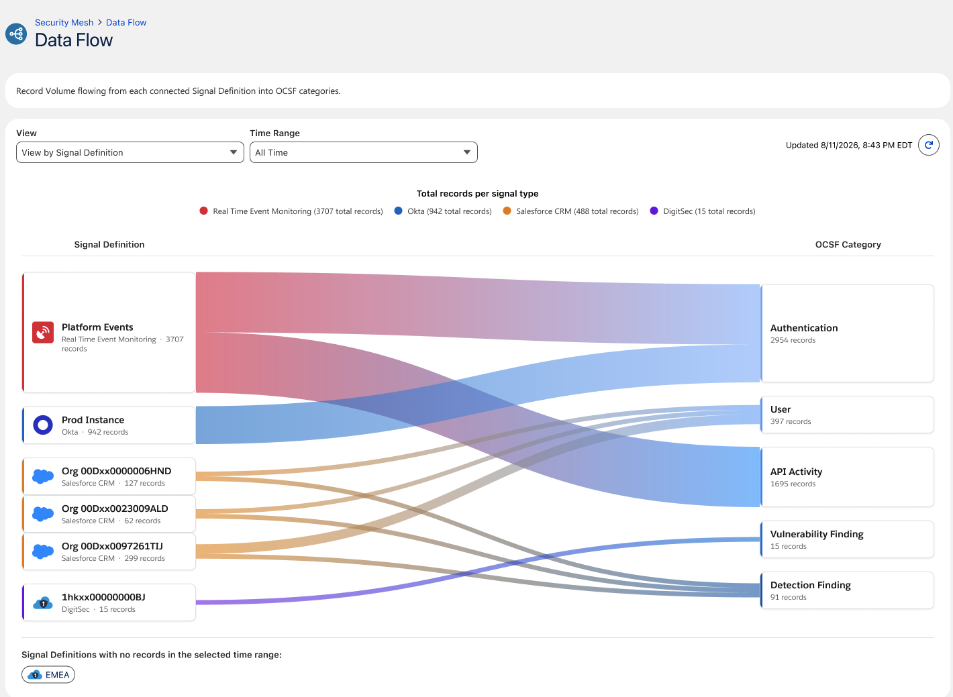953x697 pixels.
Task: Click the Total records per signal type heading
Action: (x=477, y=194)
